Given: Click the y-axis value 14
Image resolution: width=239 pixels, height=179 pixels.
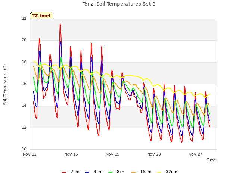Looking at the screenshot, I should point(24,106).
